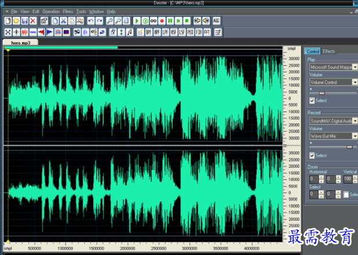
Task: Click the Play volume slider
Action: coord(322,93)
